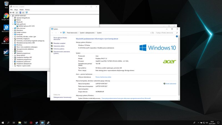Open the Action Center notification icon
The height and width of the screenshot is (125, 222).
tap(218, 123)
